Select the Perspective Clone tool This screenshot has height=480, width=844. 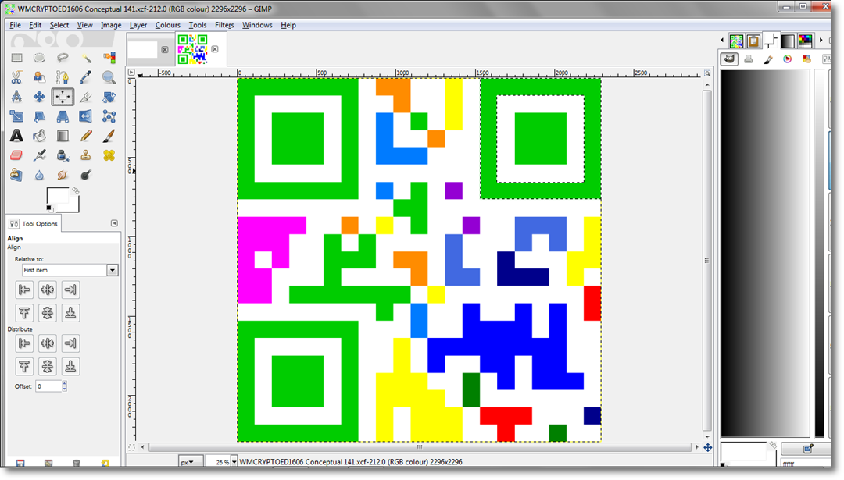point(16,175)
